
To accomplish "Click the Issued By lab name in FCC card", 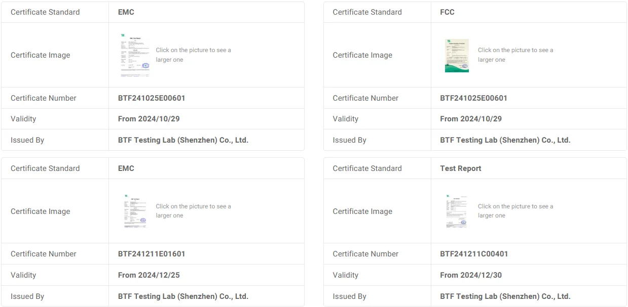I will pyautogui.click(x=505, y=140).
